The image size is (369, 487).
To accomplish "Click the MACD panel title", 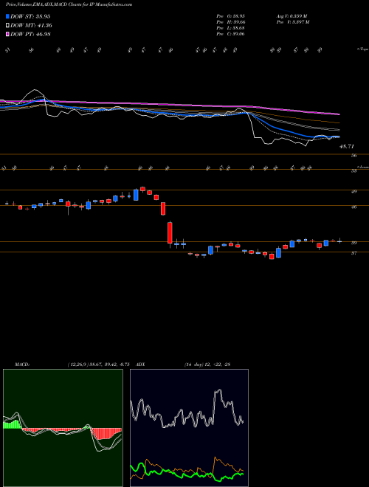I will tap(21, 365).
